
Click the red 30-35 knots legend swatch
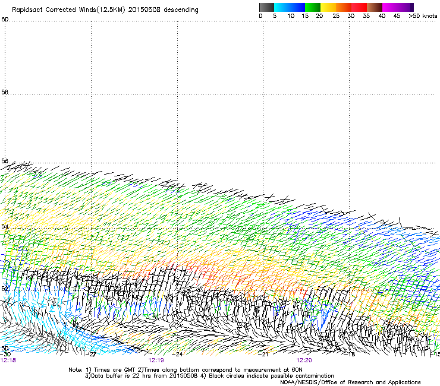pos(359,7)
